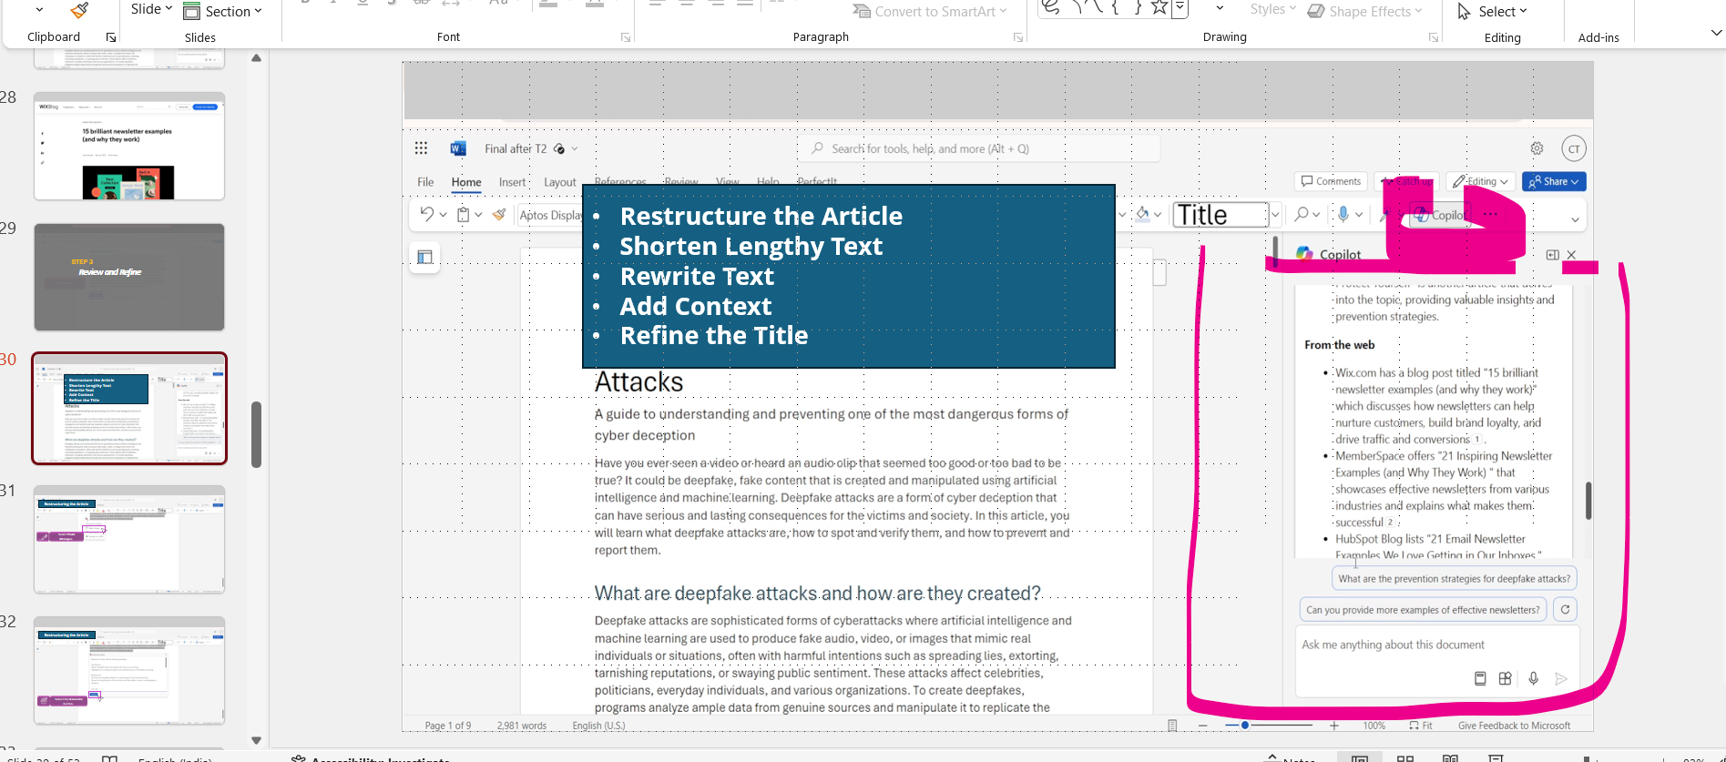Click the app launcher waffle icon in Word
1726x762 pixels.
click(x=421, y=148)
